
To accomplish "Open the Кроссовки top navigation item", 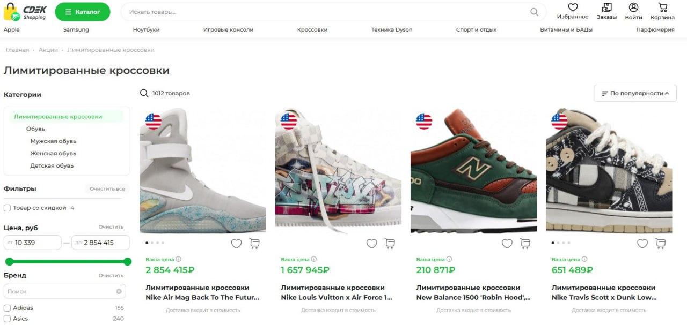I will pyautogui.click(x=312, y=30).
